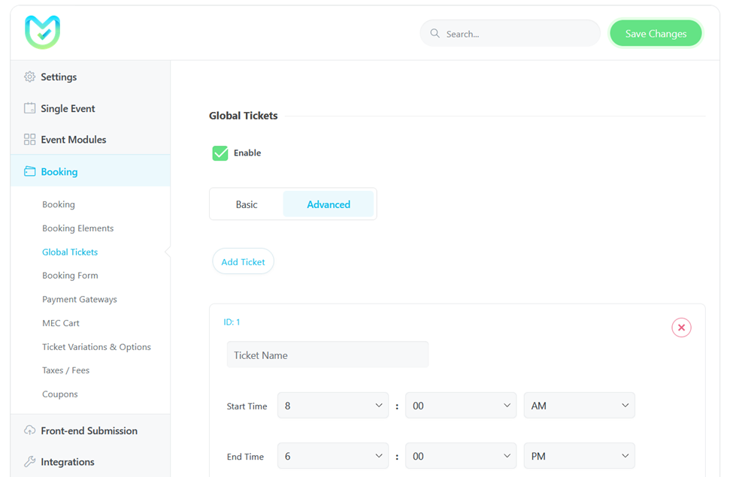Screen dimensions: 733x477
Task: Click the Single Event calendar icon
Action: [x=29, y=108]
